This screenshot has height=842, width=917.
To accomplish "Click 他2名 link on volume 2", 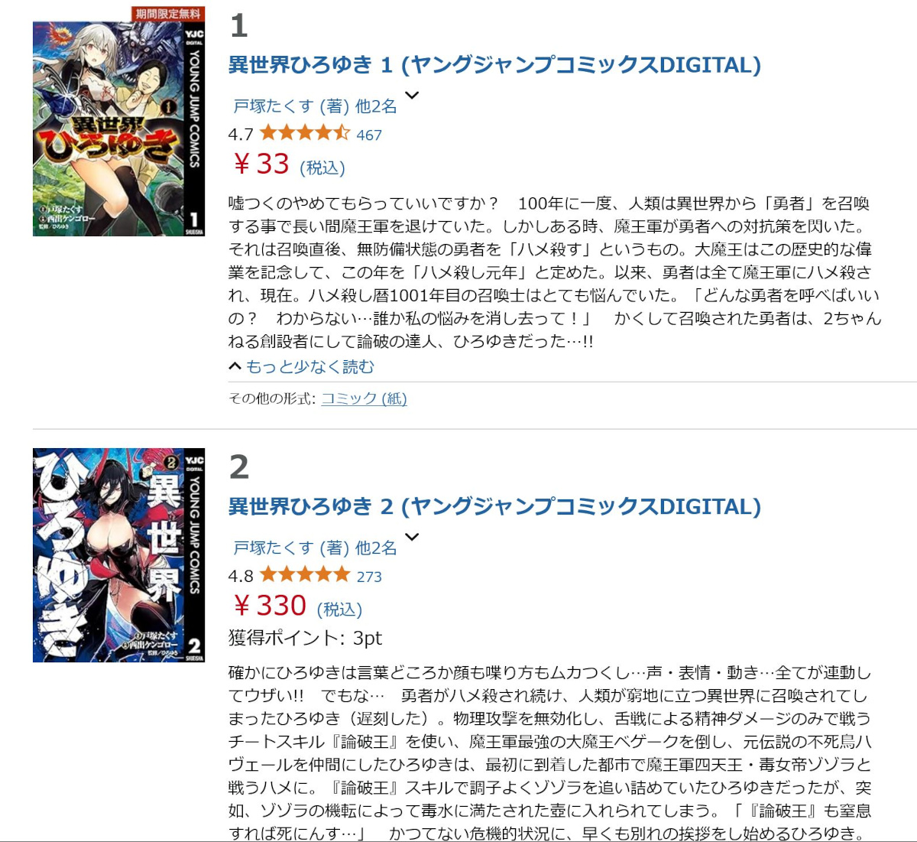I will (x=376, y=548).
